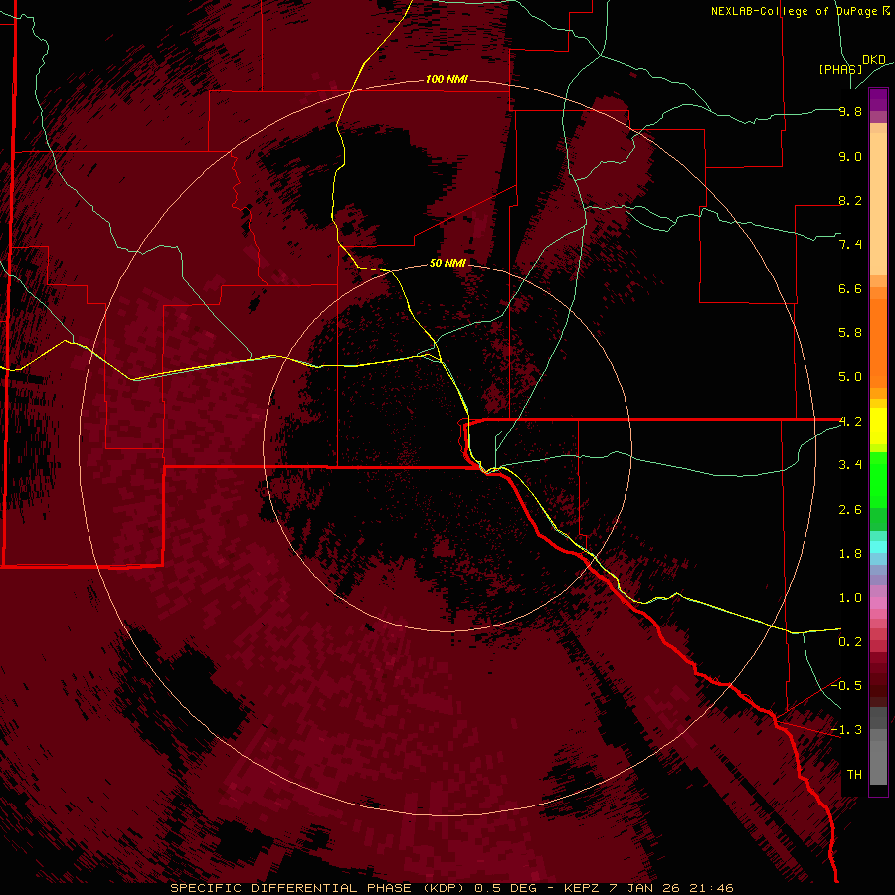Select the 100 NMI range ring label
895x895 pixels.
point(447,79)
